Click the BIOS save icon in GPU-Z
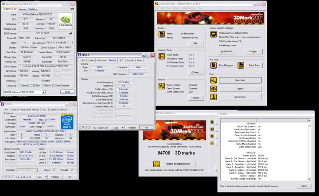Screen dimensions: 319x196 70,33
